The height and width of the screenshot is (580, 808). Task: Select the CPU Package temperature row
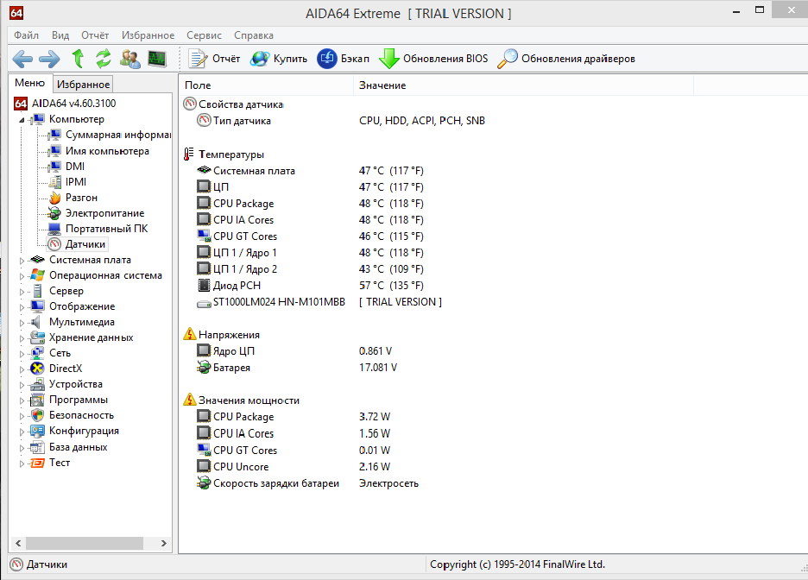coord(310,204)
